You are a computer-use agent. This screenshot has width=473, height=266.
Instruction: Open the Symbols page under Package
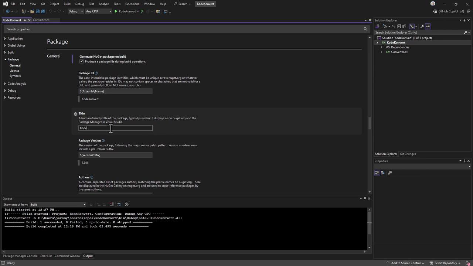(15, 76)
